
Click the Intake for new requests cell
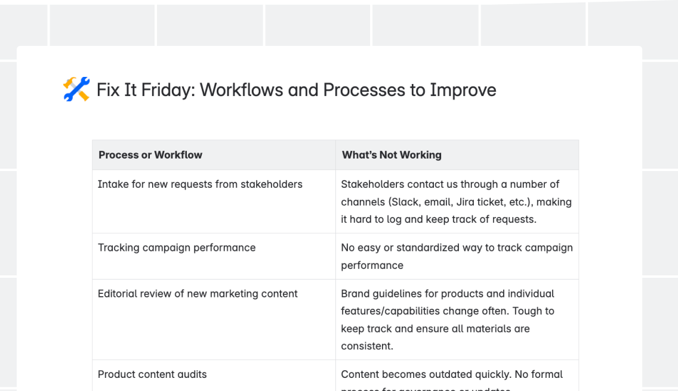click(214, 201)
